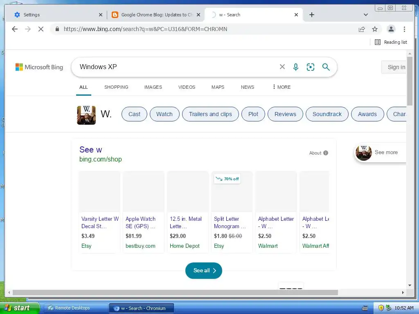This screenshot has width=419, height=314.
Task: Open the Reading list panel
Action: [391, 42]
